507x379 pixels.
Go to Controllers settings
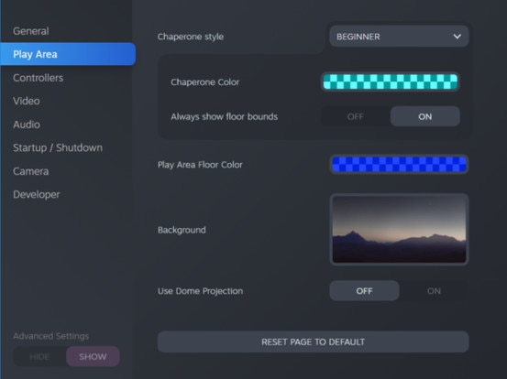(39, 78)
